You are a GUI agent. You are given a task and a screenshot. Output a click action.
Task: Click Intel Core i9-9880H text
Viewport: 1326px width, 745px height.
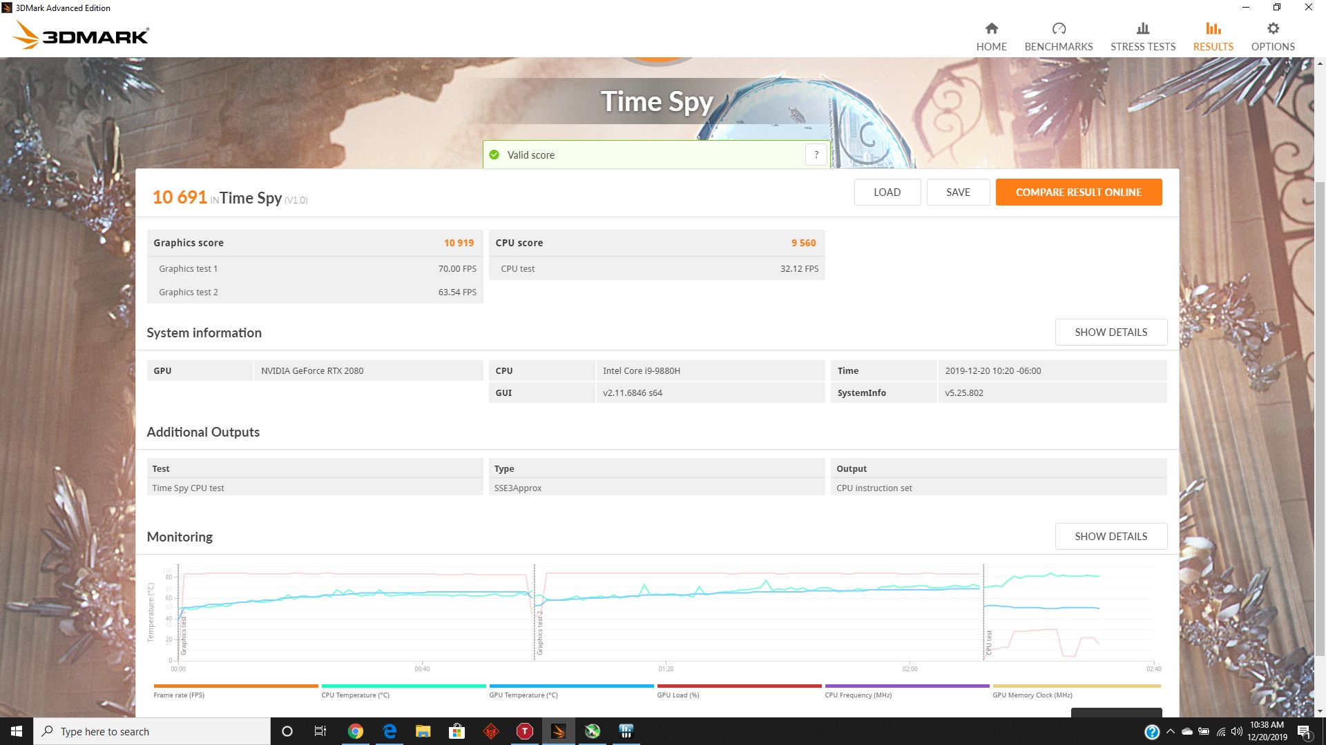(x=641, y=370)
